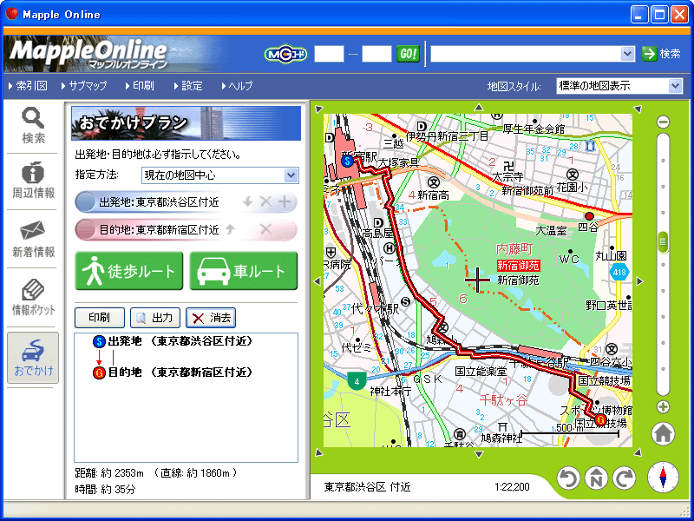Click the 印刷 button above route list
This screenshot has height=521, width=694.
(x=100, y=318)
